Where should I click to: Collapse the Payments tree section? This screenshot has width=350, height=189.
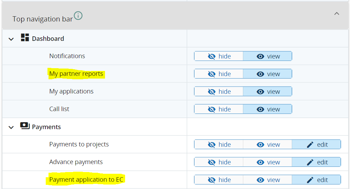(x=11, y=127)
